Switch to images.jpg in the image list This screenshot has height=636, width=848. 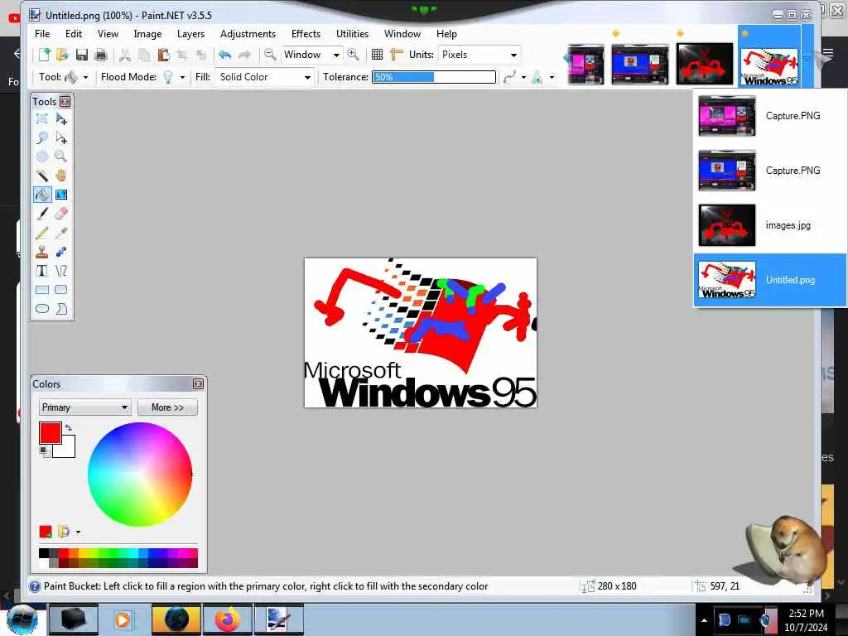[x=769, y=225]
